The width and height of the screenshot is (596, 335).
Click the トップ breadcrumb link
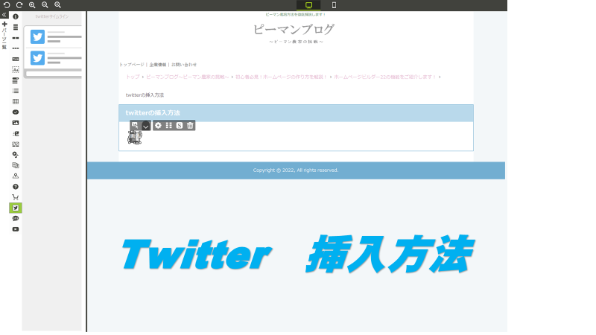(133, 77)
